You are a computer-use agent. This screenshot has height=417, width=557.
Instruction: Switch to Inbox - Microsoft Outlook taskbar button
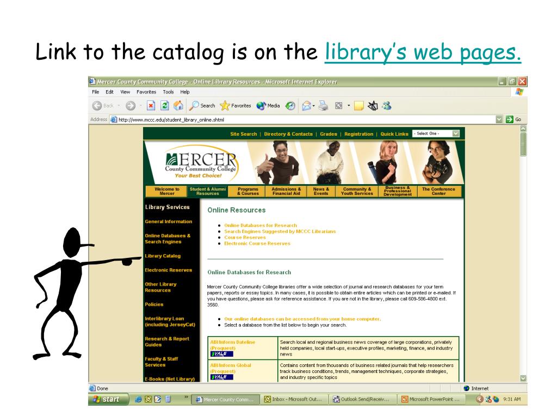tap(294, 399)
